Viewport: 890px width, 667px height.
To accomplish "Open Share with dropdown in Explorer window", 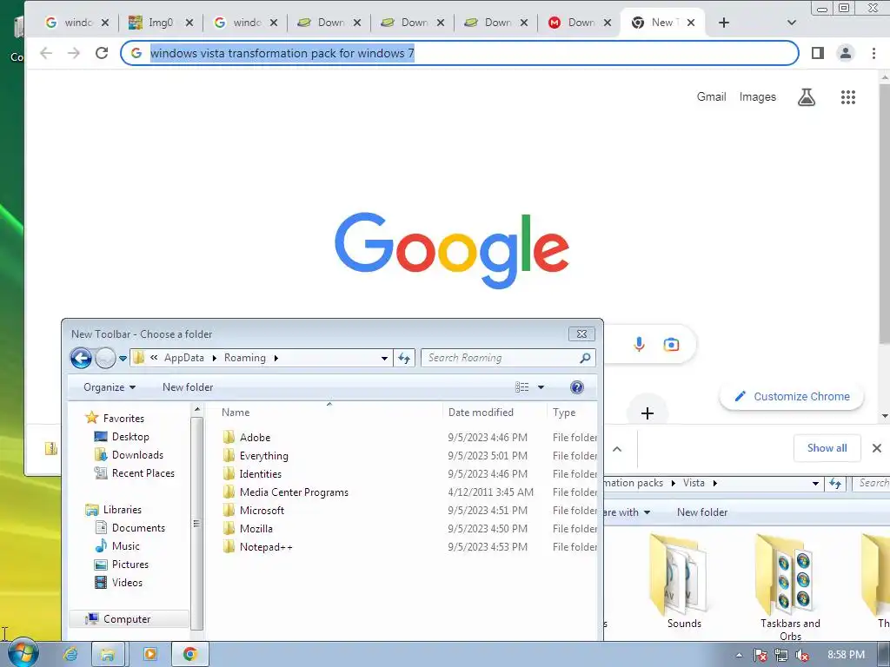I will coord(627,512).
